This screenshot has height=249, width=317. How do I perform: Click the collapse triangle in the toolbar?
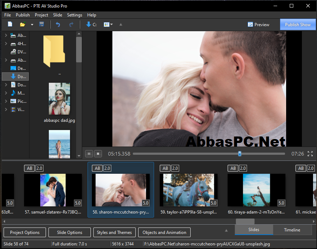(121, 24)
